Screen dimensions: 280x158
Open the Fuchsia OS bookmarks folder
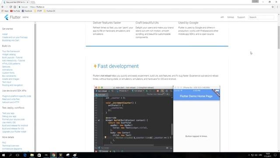(x=49, y=11)
